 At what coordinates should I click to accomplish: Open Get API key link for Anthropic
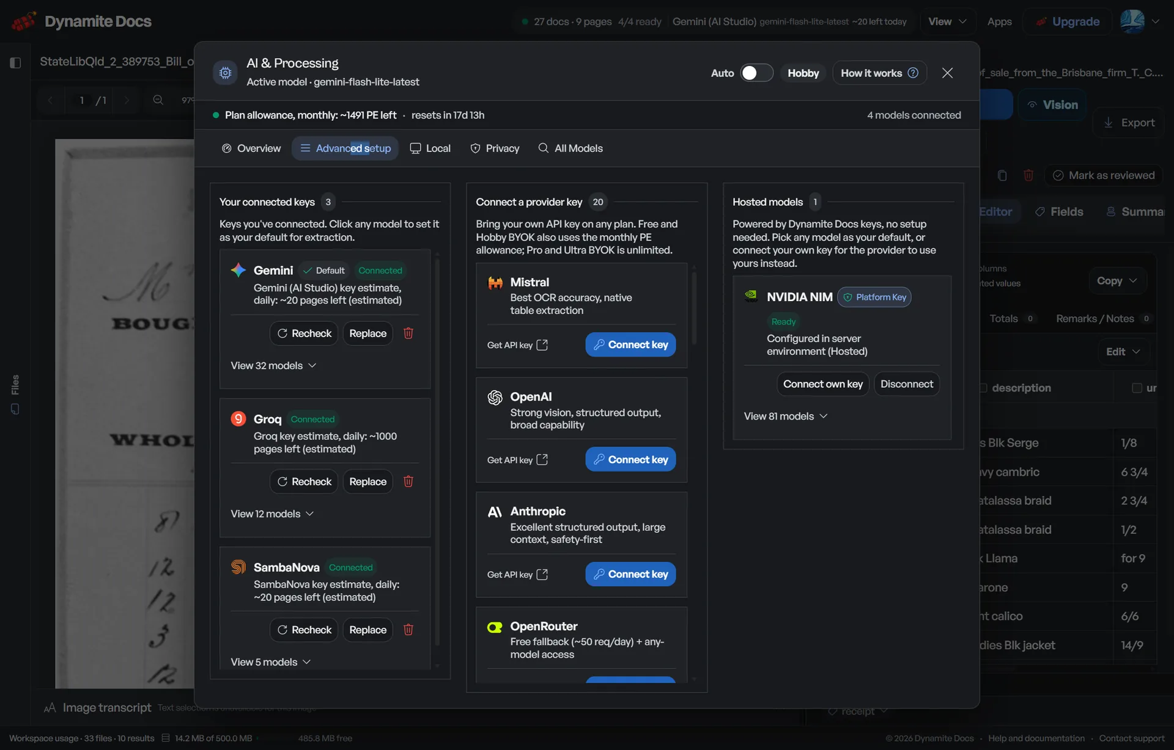(x=517, y=575)
